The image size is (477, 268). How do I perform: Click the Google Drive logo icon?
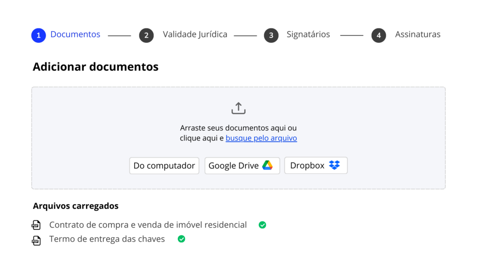(x=267, y=166)
